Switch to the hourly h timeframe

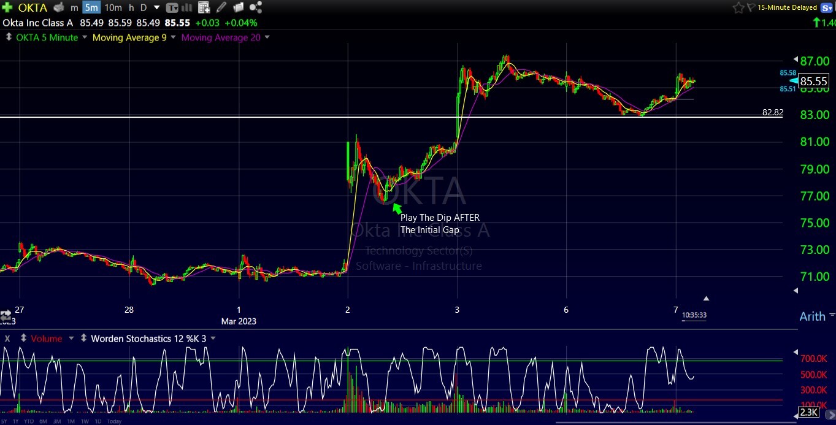click(x=131, y=7)
